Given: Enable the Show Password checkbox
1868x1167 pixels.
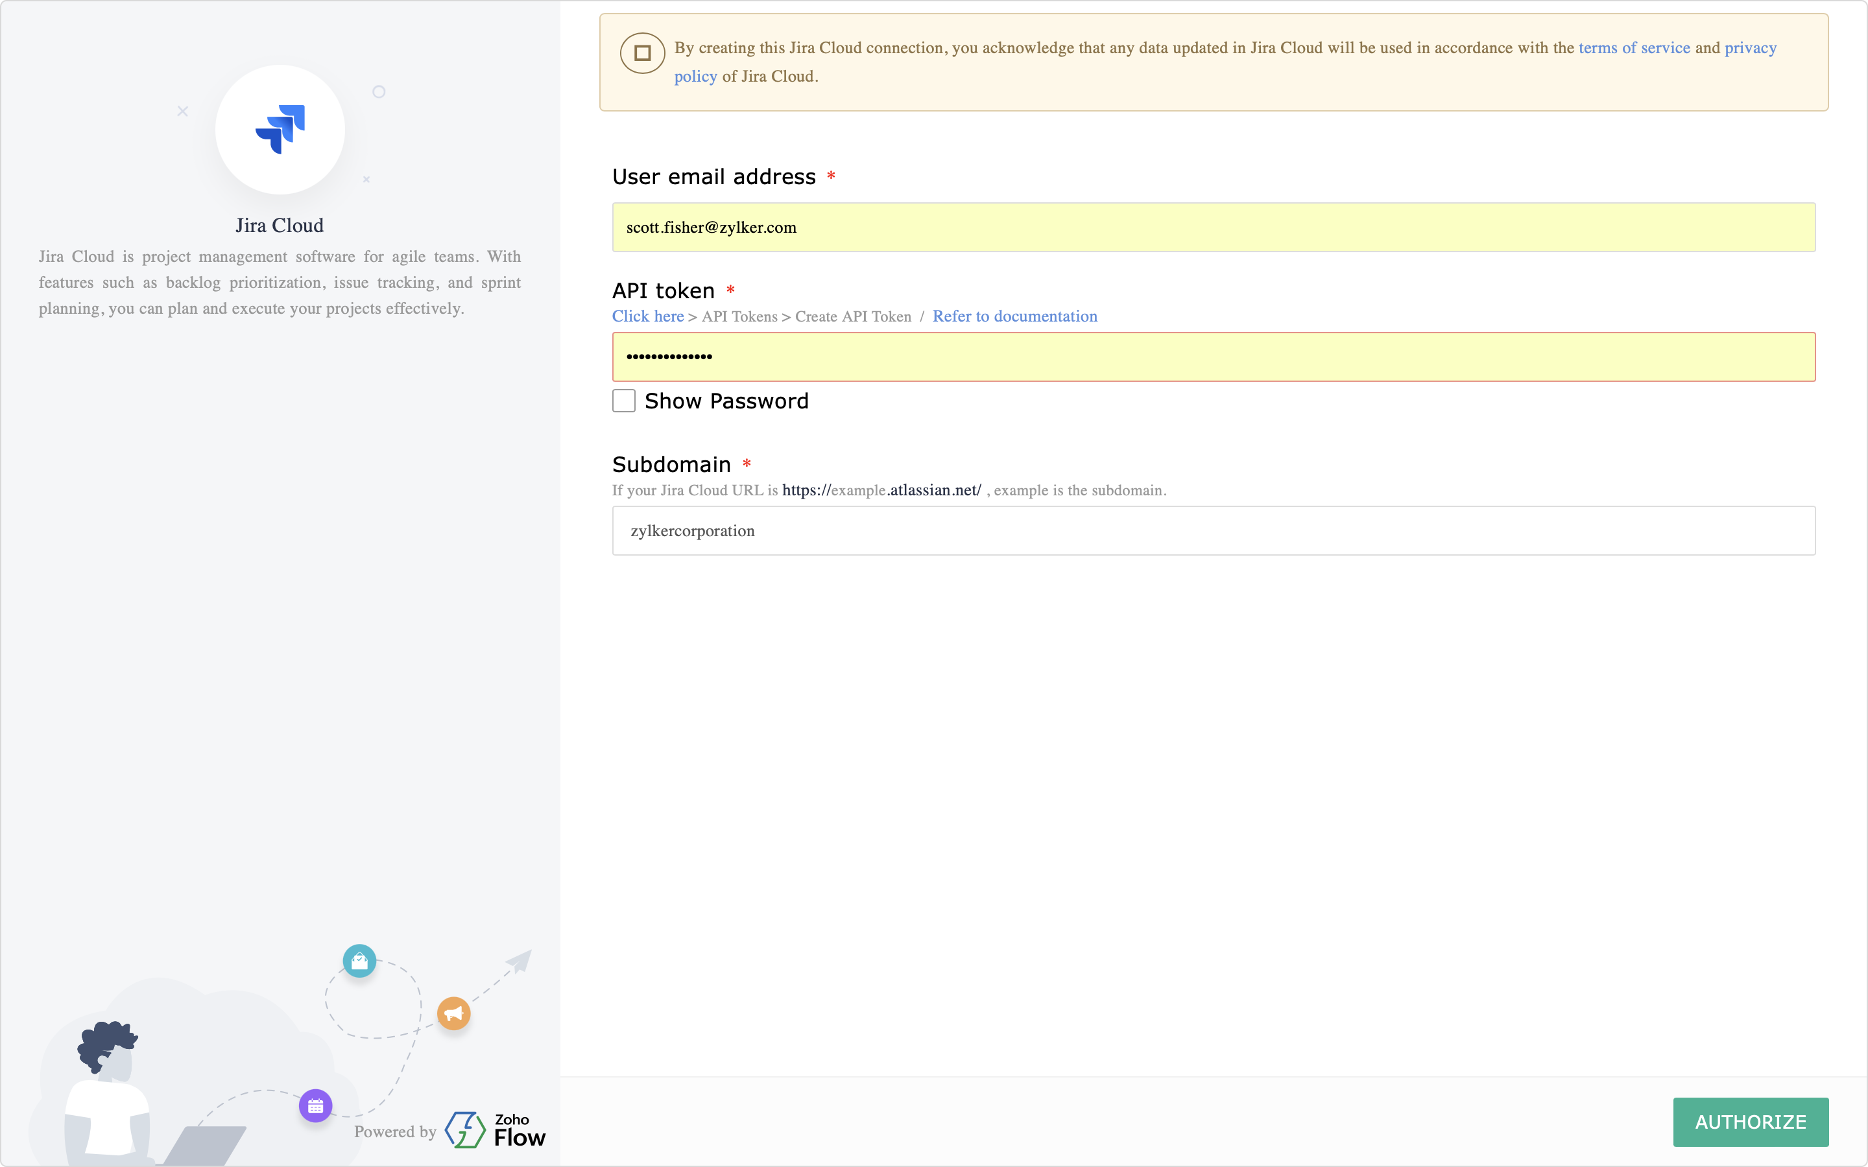Looking at the screenshot, I should [624, 401].
